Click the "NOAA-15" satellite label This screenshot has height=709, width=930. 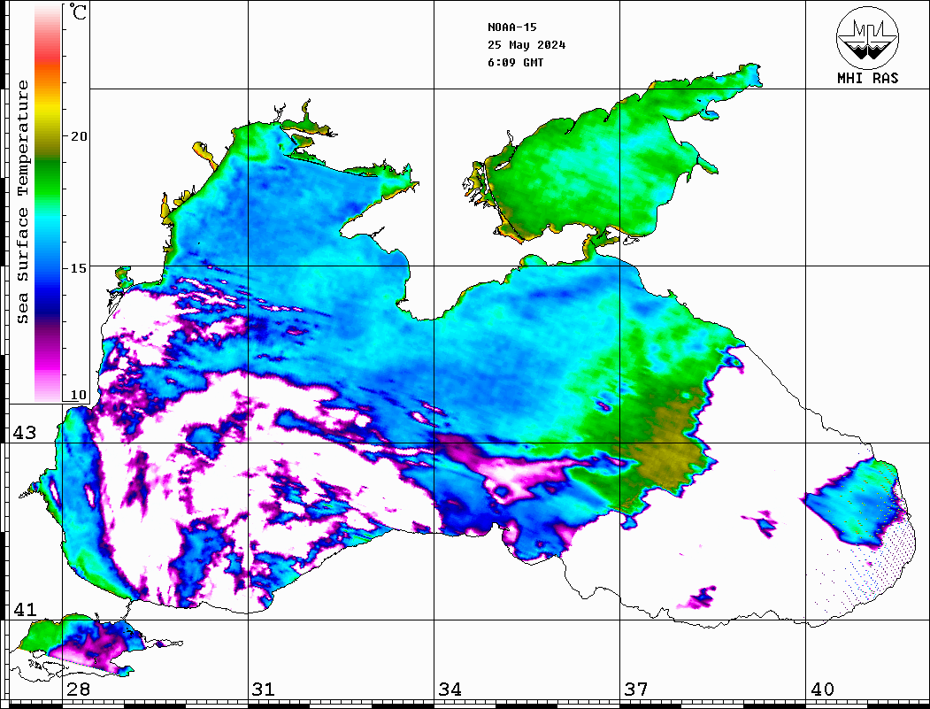tap(511, 27)
